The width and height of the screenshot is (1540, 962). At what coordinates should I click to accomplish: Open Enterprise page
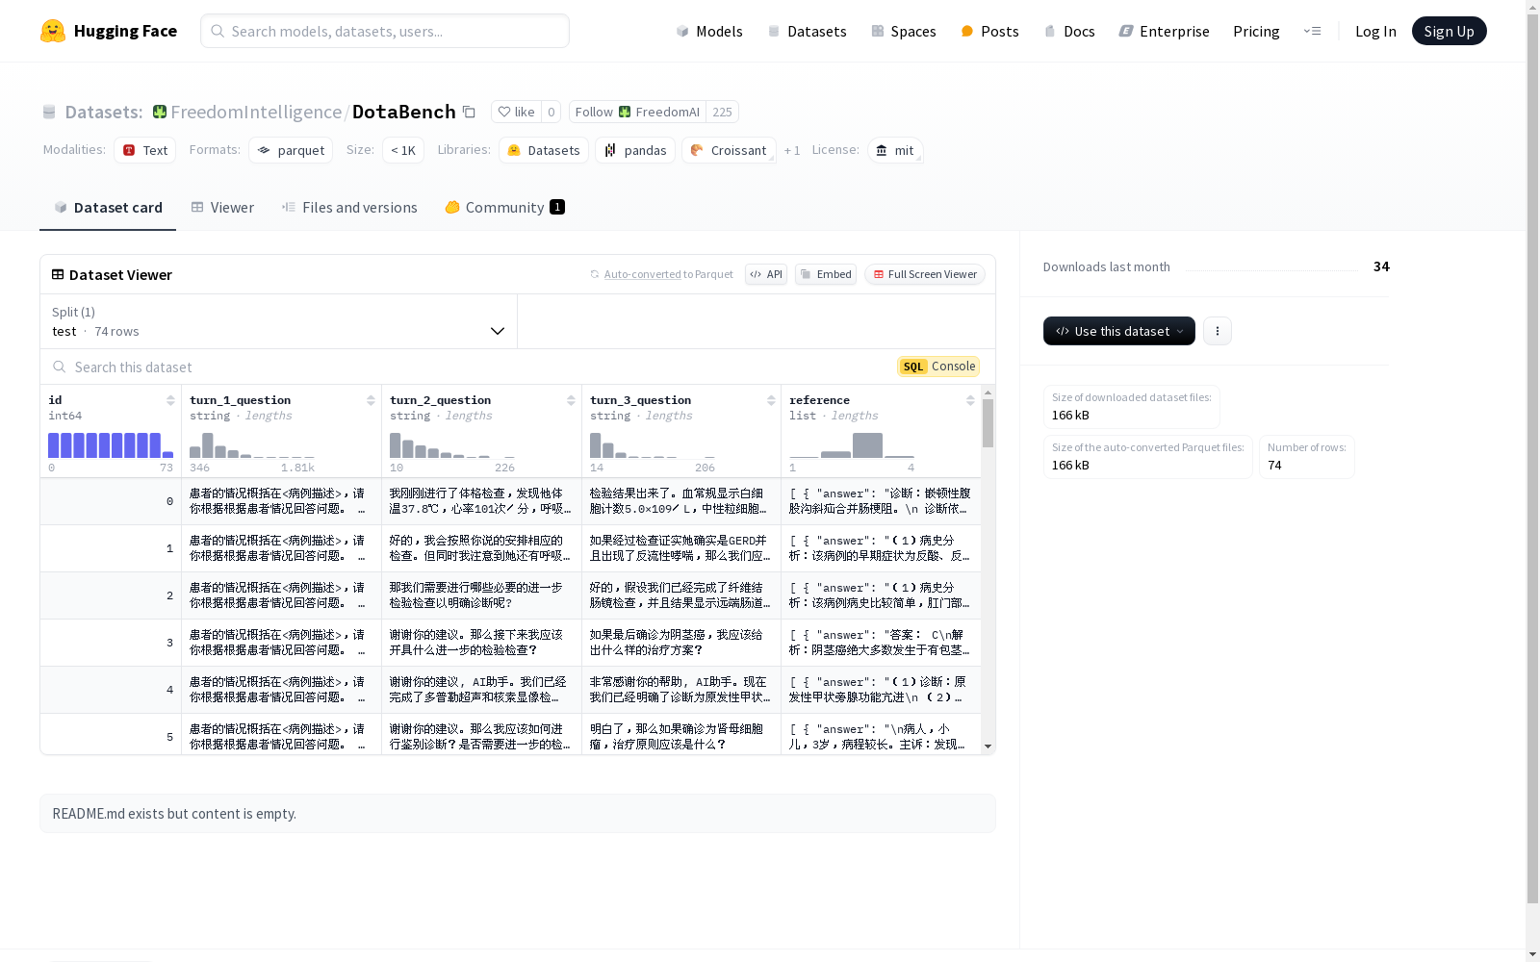pos(1164,31)
